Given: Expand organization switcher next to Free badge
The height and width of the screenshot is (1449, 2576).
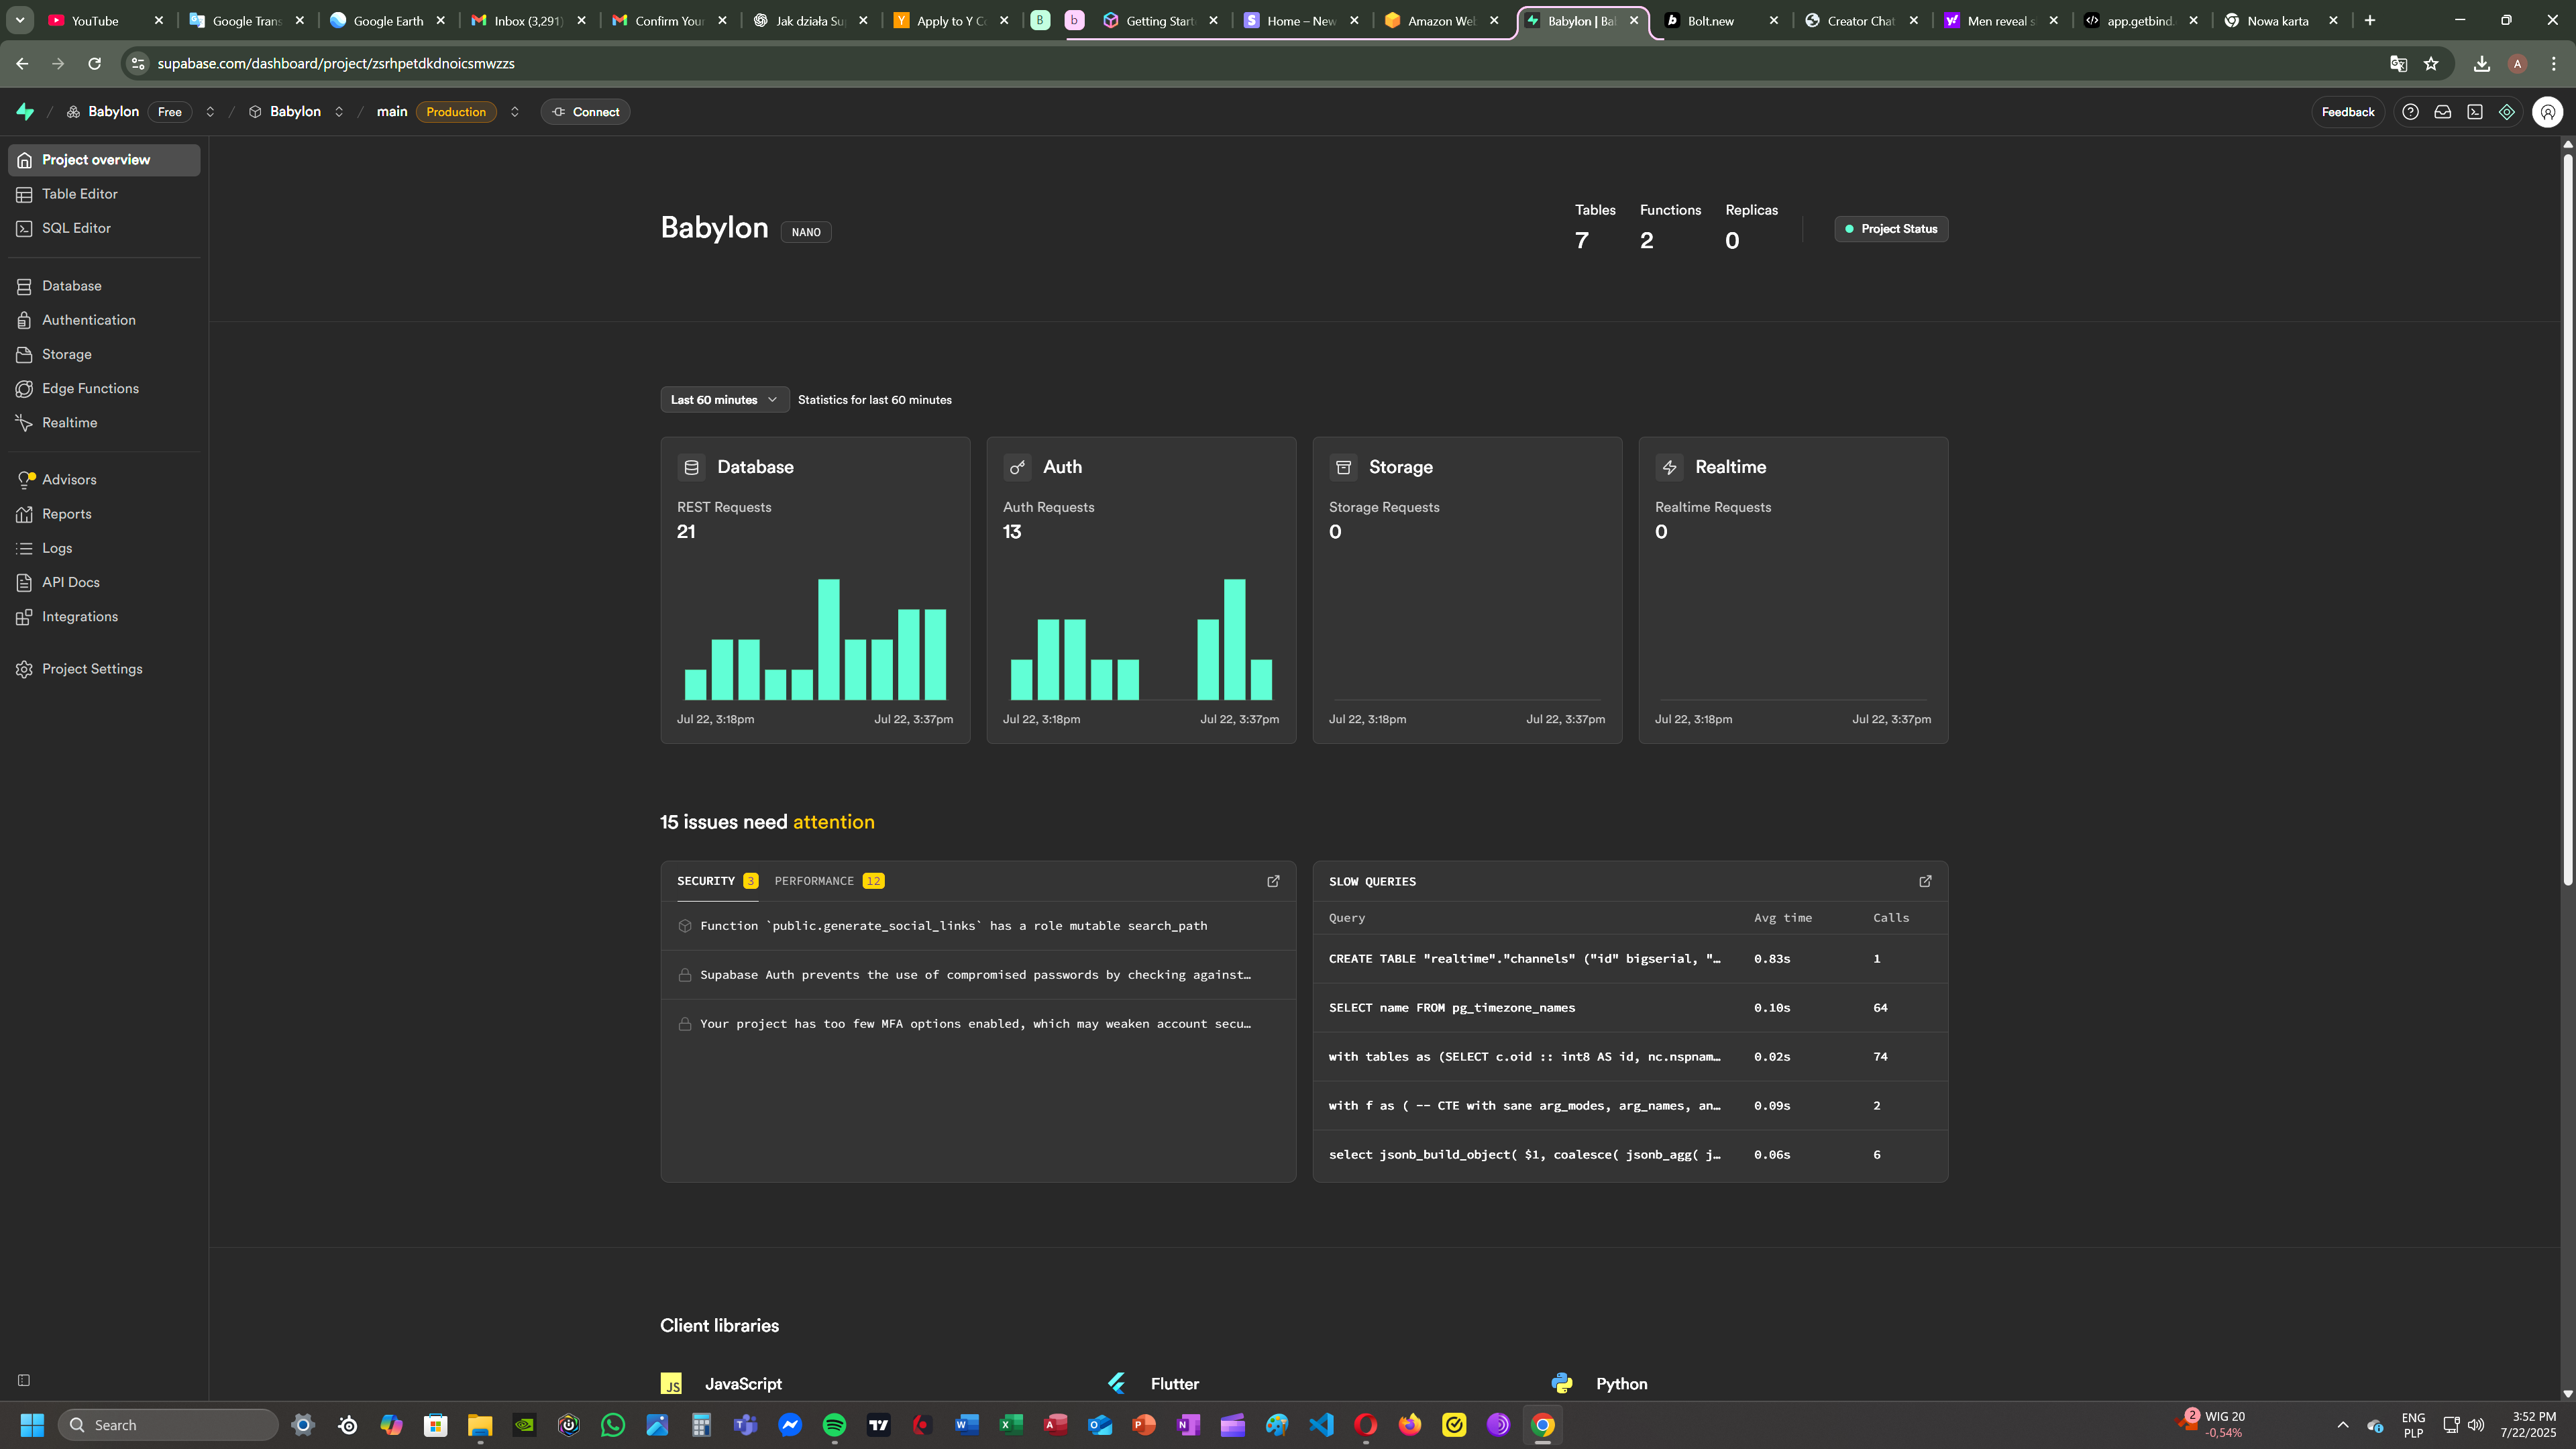Looking at the screenshot, I should [x=210, y=112].
